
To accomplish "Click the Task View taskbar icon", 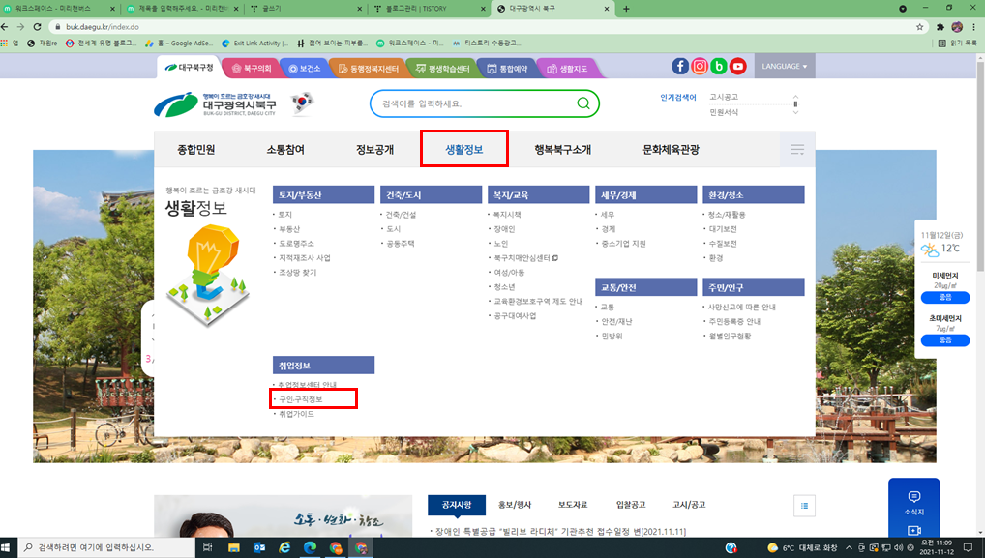I will (x=208, y=548).
